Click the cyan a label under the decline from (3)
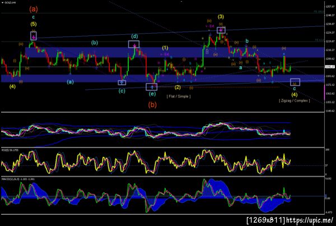Image resolution: width=336 pixels, height=226 pixels. (x=241, y=67)
